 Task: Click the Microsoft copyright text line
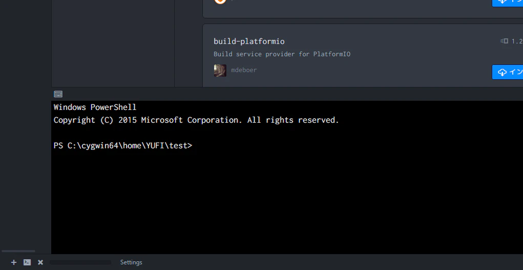(196, 120)
